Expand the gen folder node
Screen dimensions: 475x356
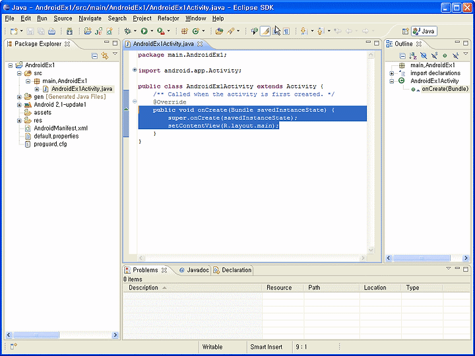[x=19, y=97]
